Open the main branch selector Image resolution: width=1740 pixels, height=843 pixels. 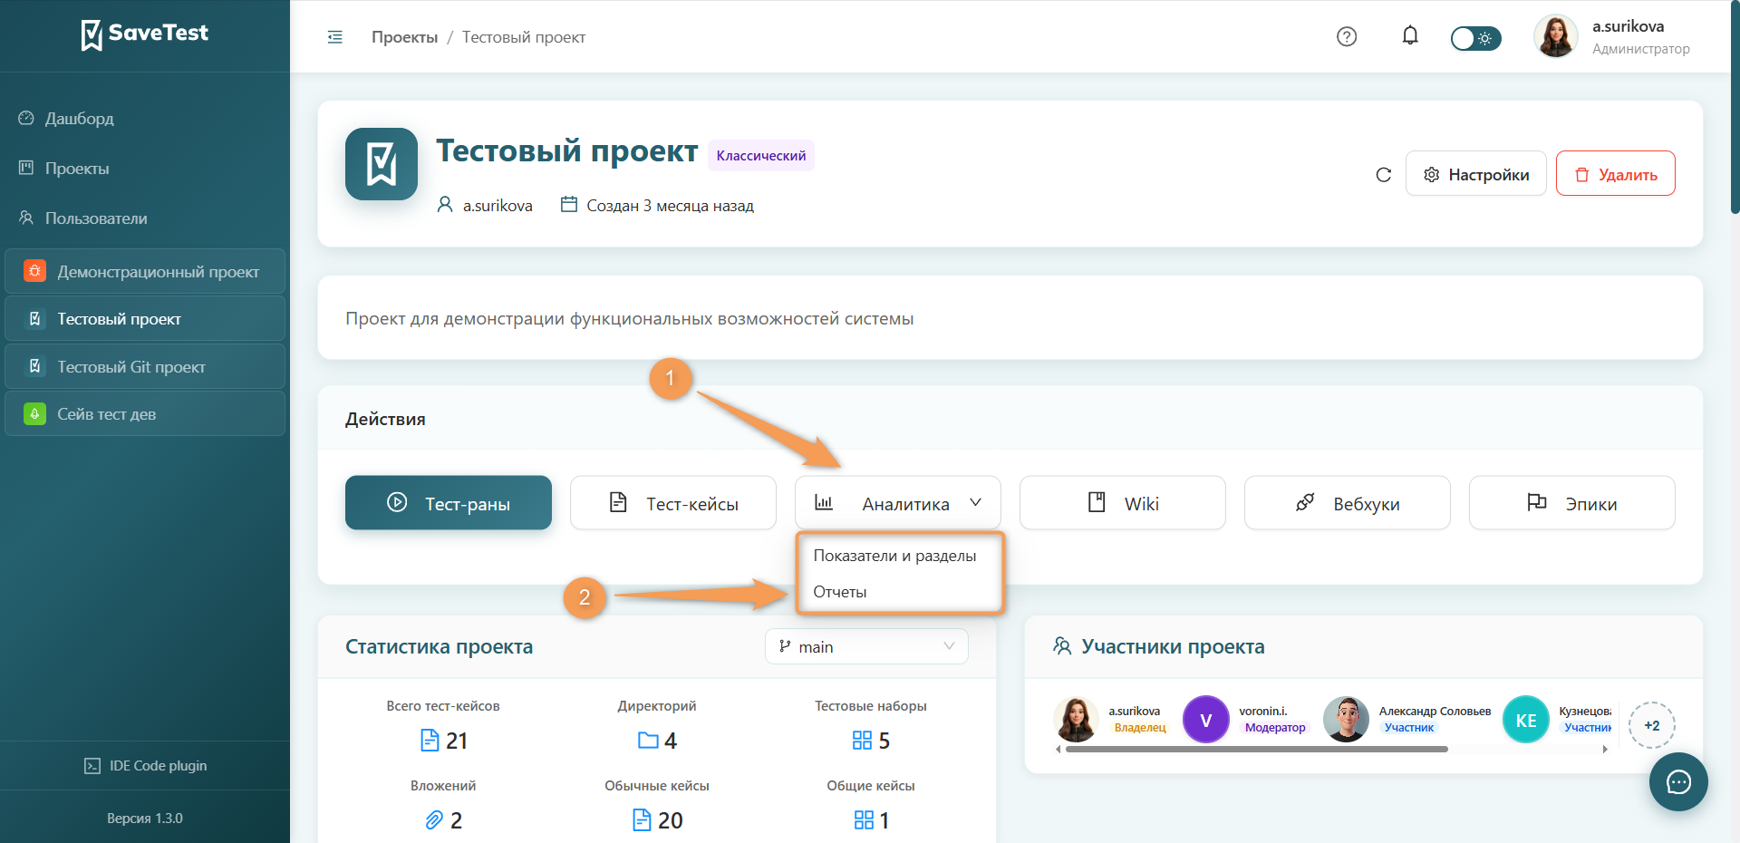(x=867, y=646)
